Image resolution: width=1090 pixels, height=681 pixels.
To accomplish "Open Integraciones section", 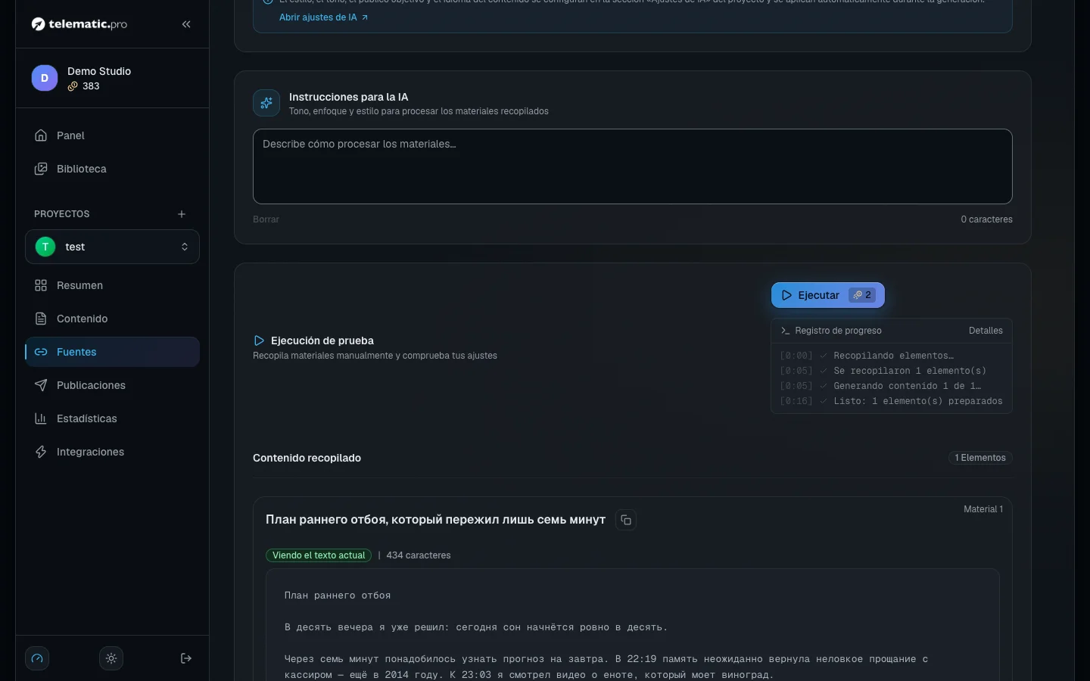I will coord(112,452).
